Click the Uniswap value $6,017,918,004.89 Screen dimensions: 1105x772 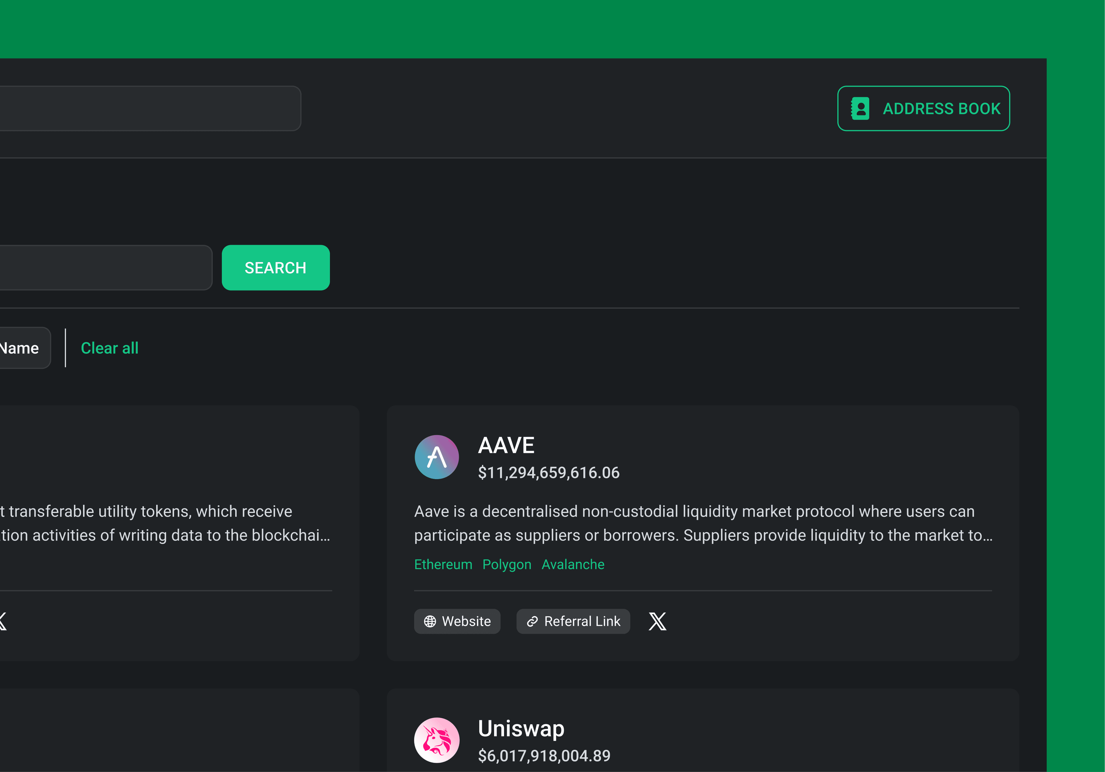[x=544, y=756]
